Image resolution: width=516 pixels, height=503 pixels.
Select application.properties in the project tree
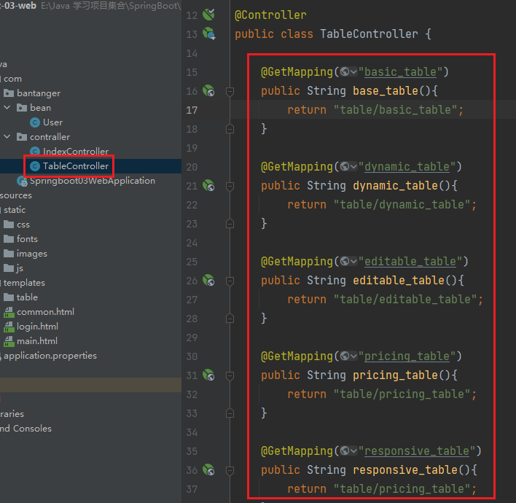[x=50, y=356]
